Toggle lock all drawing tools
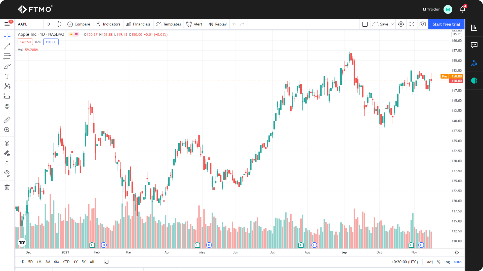 [7, 164]
